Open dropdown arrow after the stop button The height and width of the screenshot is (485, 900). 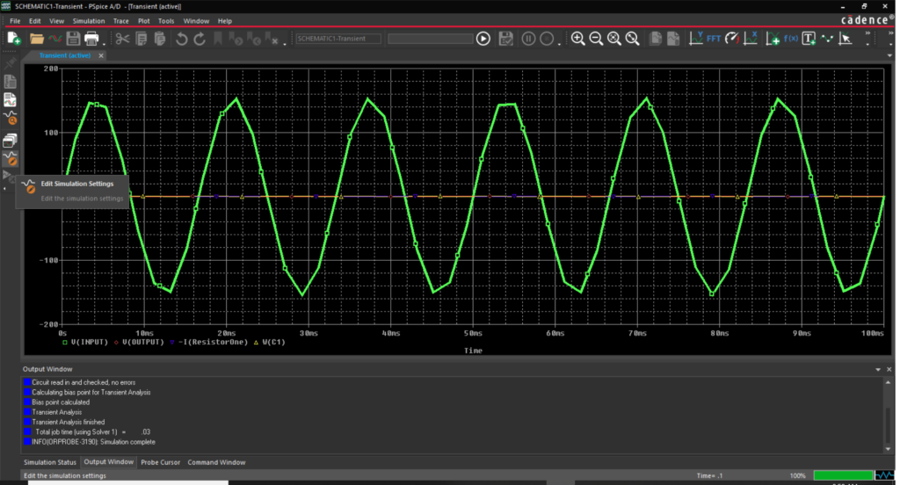560,42
